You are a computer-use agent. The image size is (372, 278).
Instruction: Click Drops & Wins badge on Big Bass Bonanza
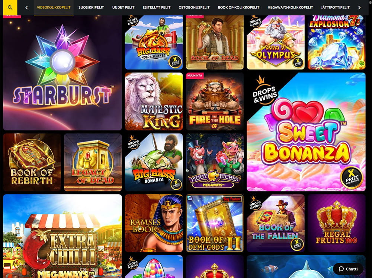133,142
